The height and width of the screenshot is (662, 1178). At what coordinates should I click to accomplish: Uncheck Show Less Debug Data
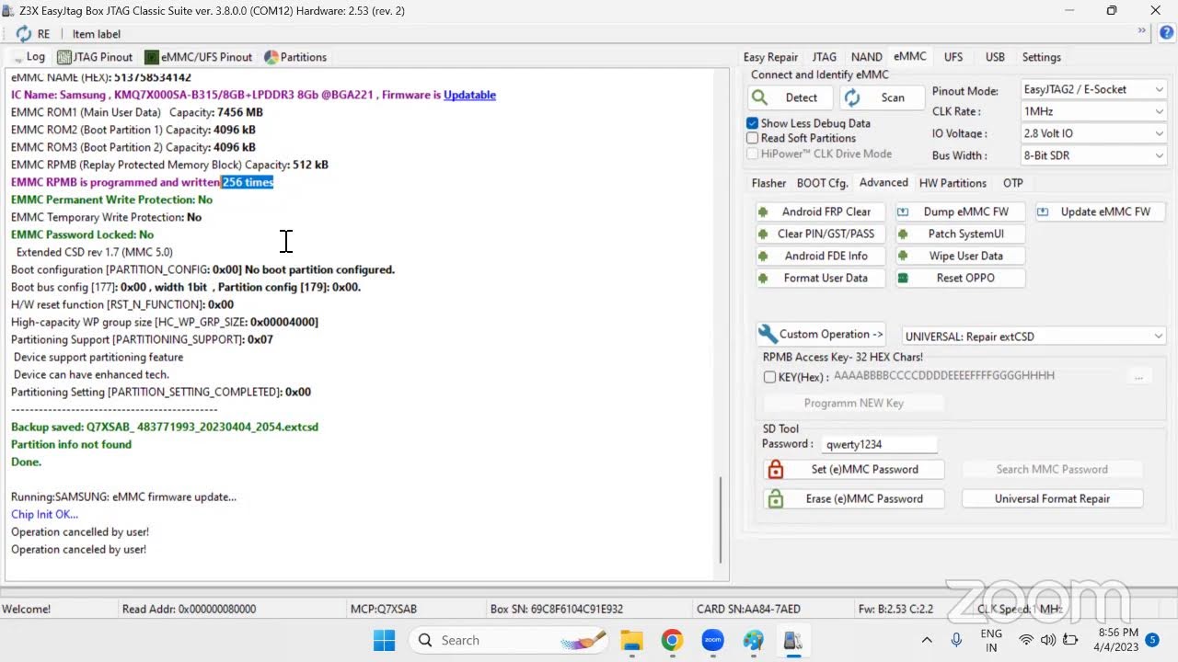coord(753,123)
